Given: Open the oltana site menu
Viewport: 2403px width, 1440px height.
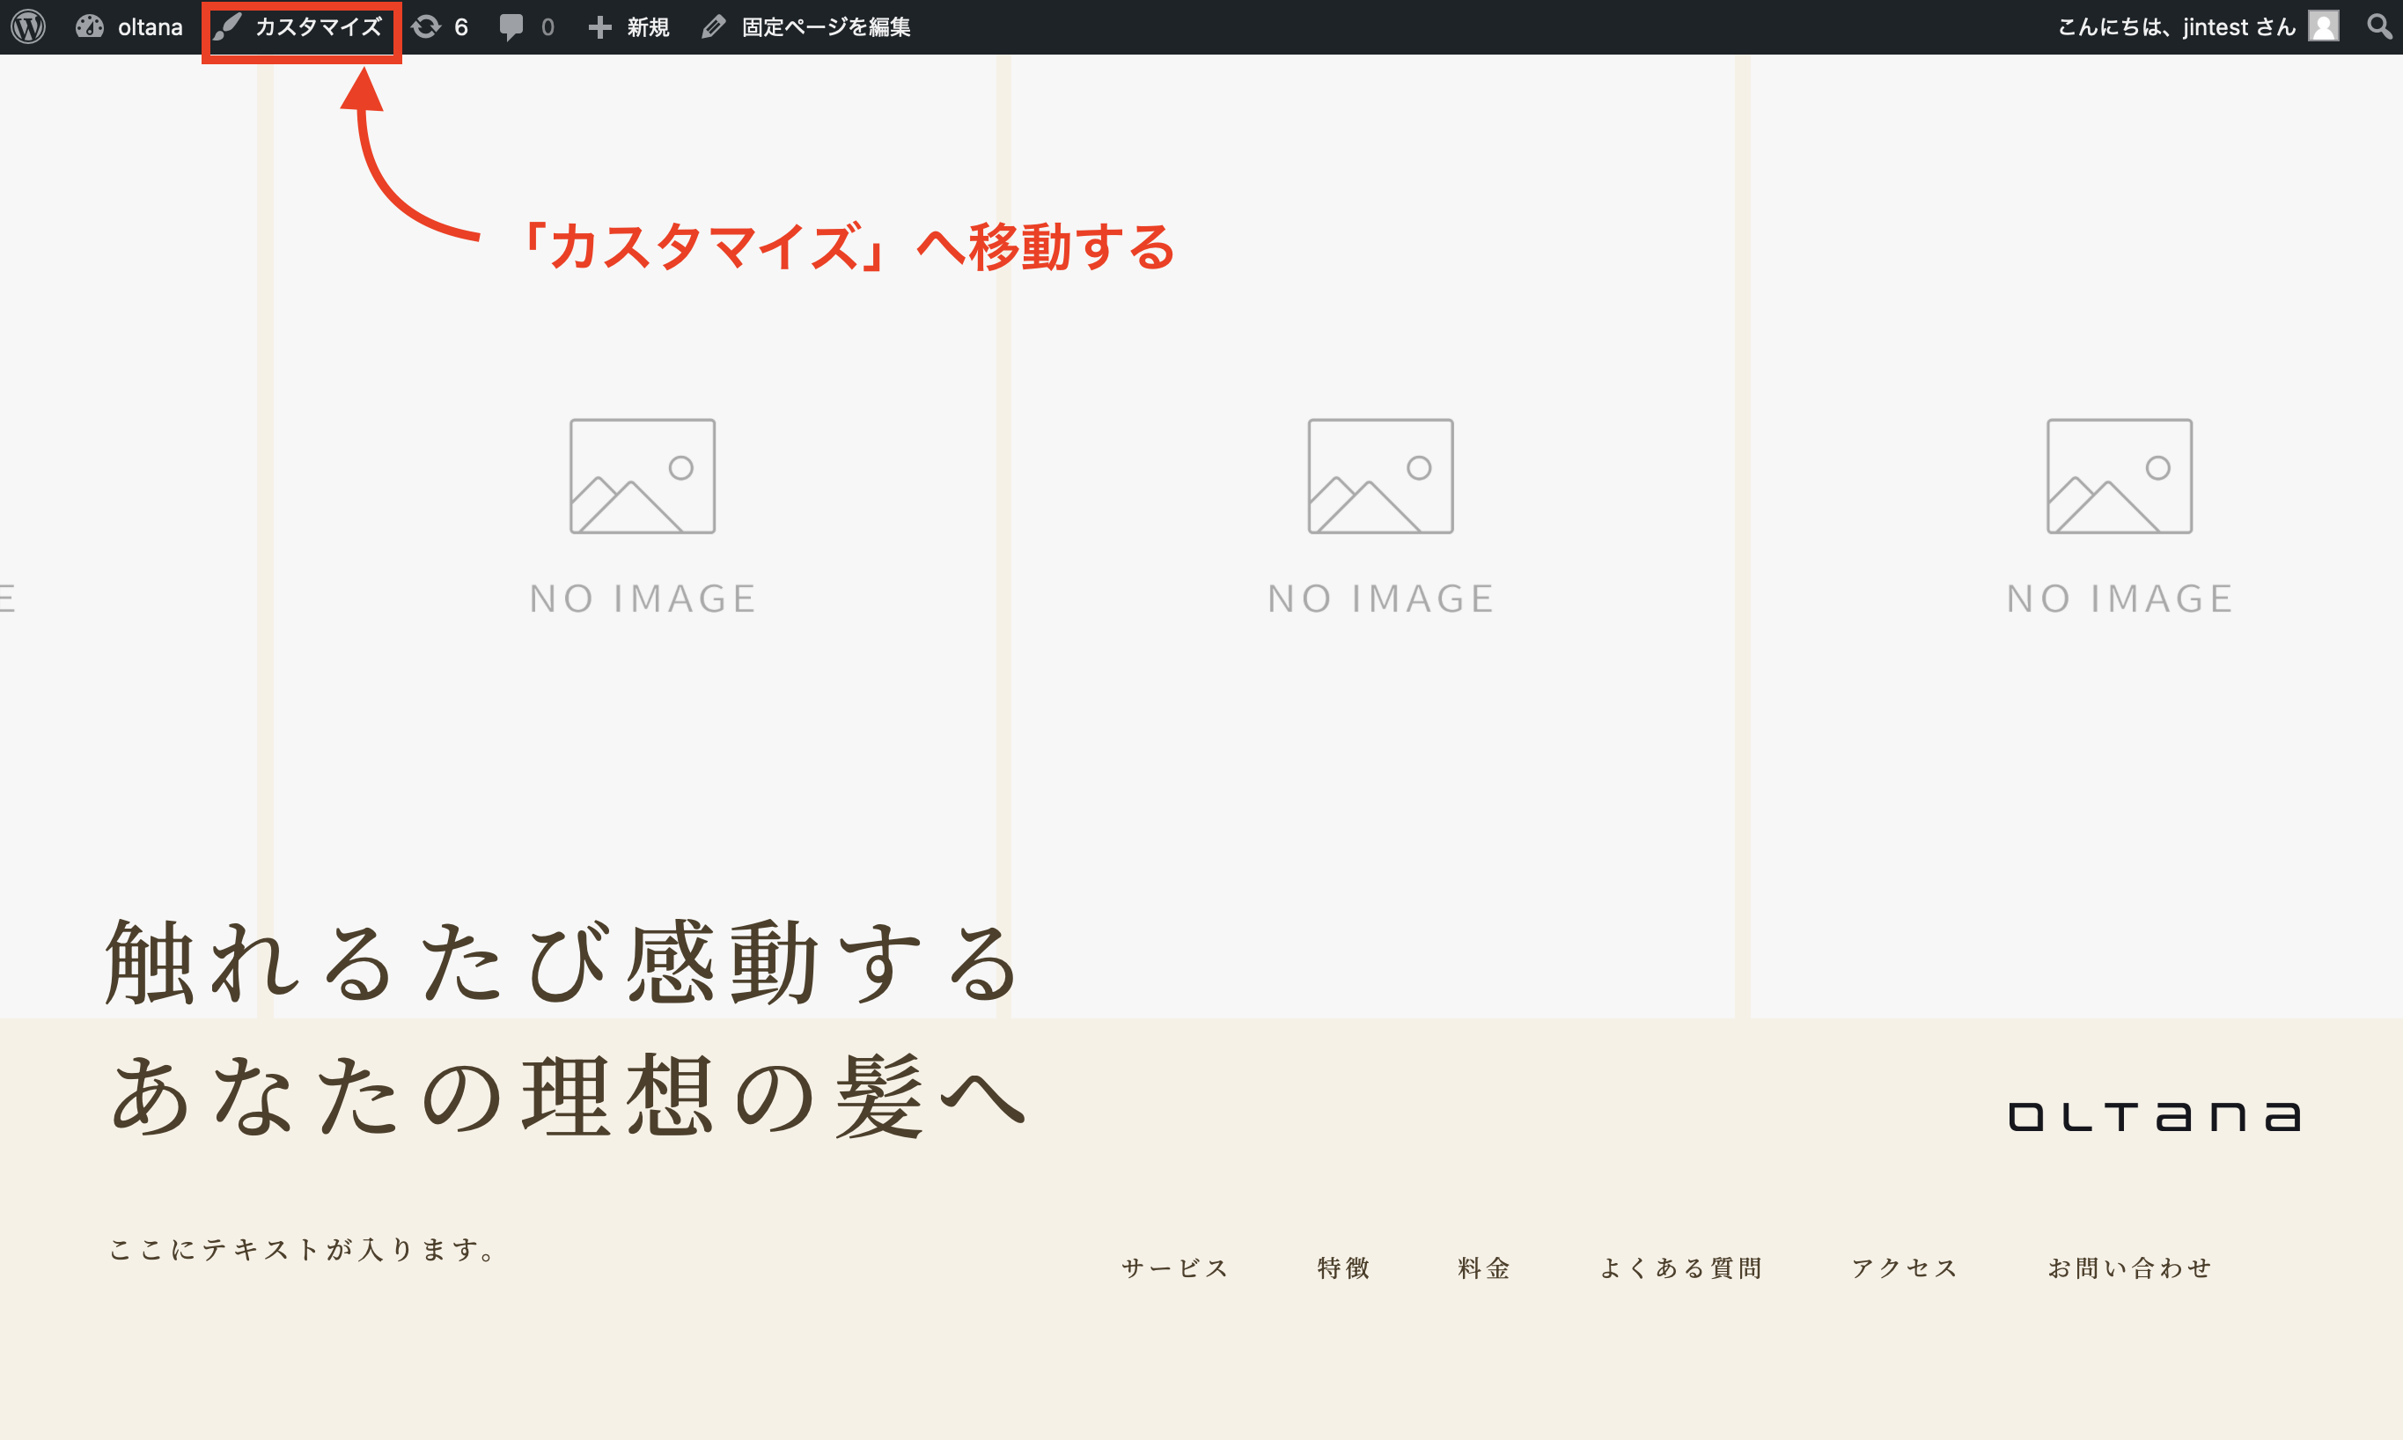Looking at the screenshot, I should [133, 26].
